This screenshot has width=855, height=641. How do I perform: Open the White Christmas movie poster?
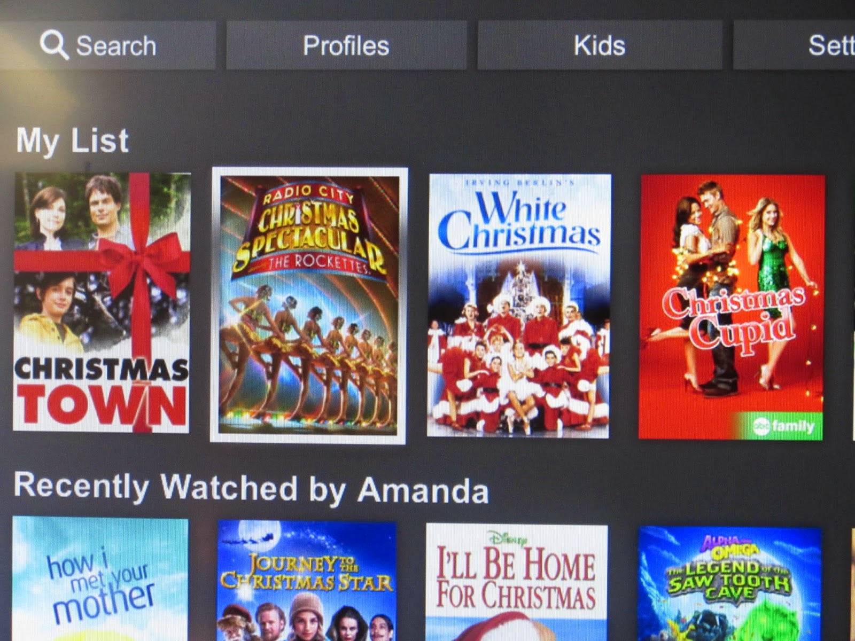click(519, 306)
